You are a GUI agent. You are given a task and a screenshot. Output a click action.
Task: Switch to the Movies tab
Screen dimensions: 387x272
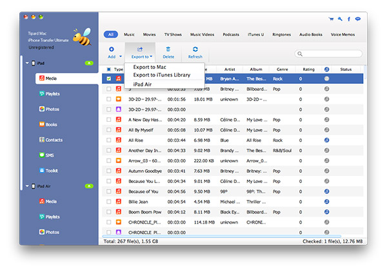[150, 35]
